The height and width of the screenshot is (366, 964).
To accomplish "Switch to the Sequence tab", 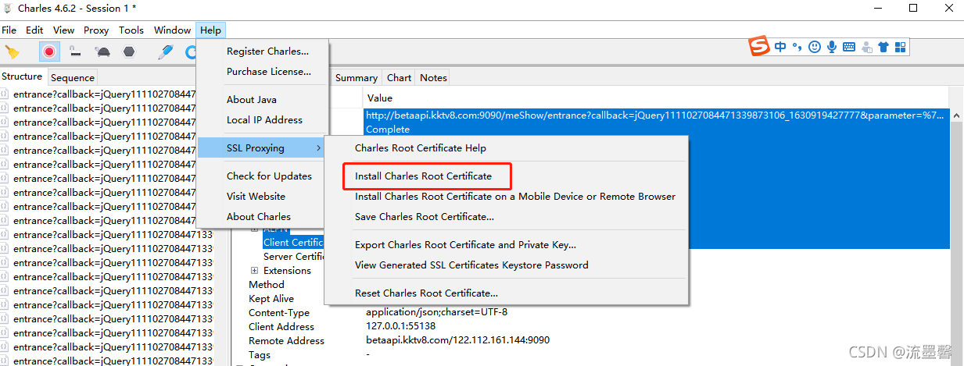I will (73, 77).
